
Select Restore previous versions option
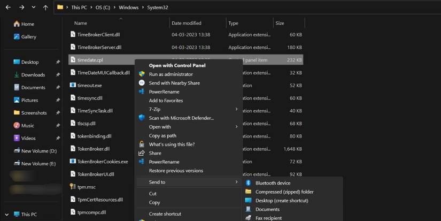(176, 171)
